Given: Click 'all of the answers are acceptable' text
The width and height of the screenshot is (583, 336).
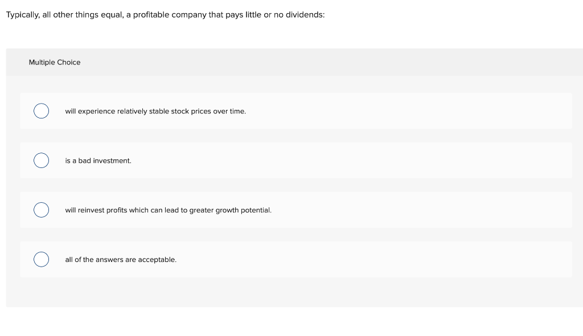Looking at the screenshot, I should pyautogui.click(x=121, y=259).
